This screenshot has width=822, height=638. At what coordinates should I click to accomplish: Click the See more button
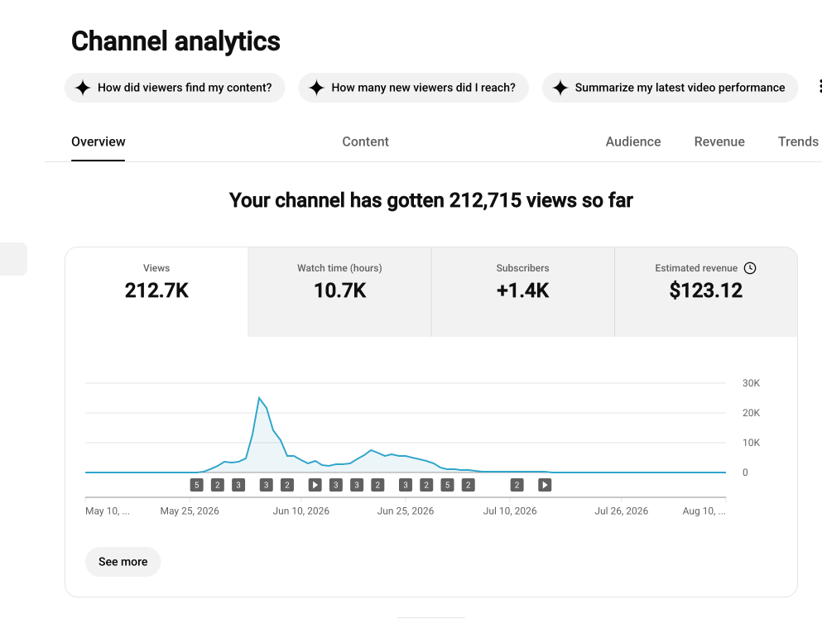pyautogui.click(x=123, y=562)
